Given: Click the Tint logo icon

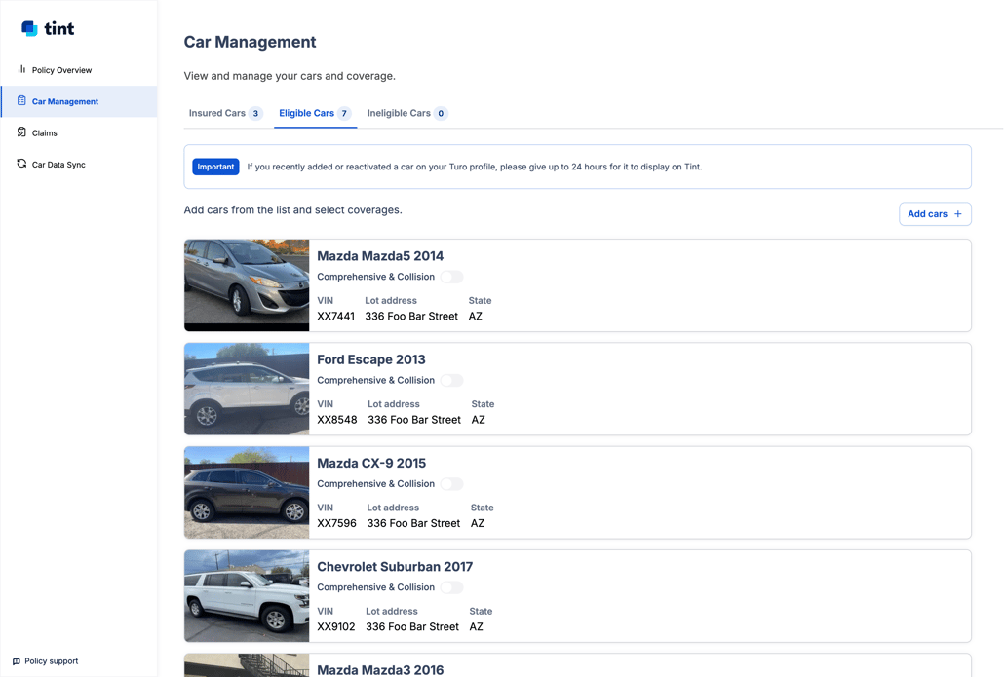Looking at the screenshot, I should tap(30, 29).
